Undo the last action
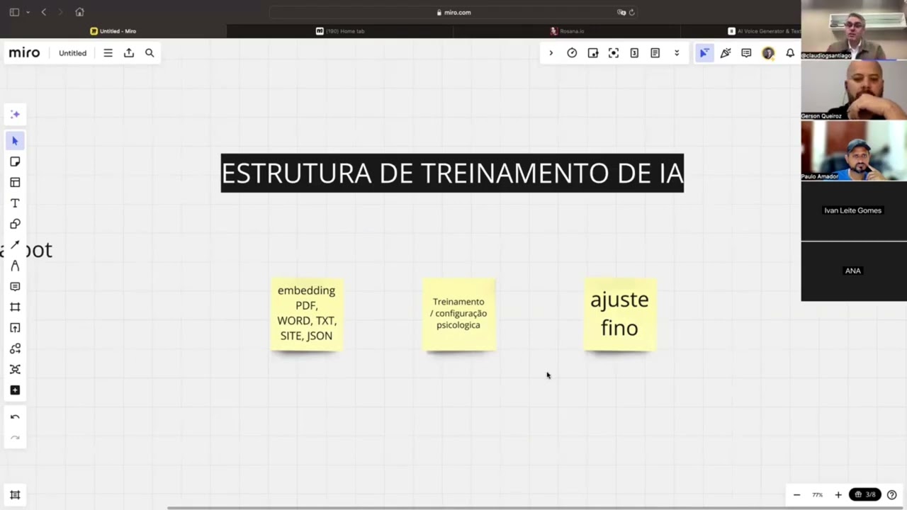 point(15,417)
